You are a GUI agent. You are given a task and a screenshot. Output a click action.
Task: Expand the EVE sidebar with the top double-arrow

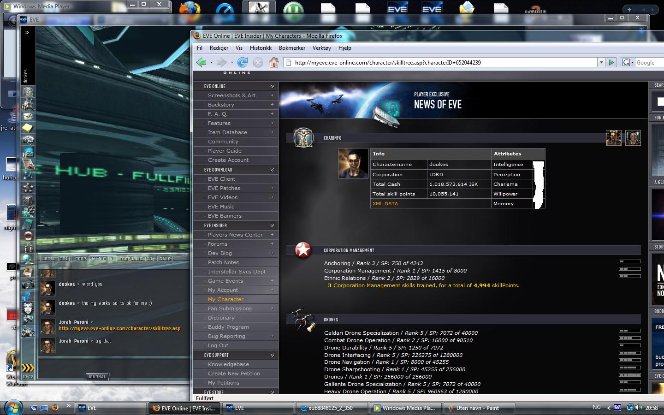[x=27, y=32]
